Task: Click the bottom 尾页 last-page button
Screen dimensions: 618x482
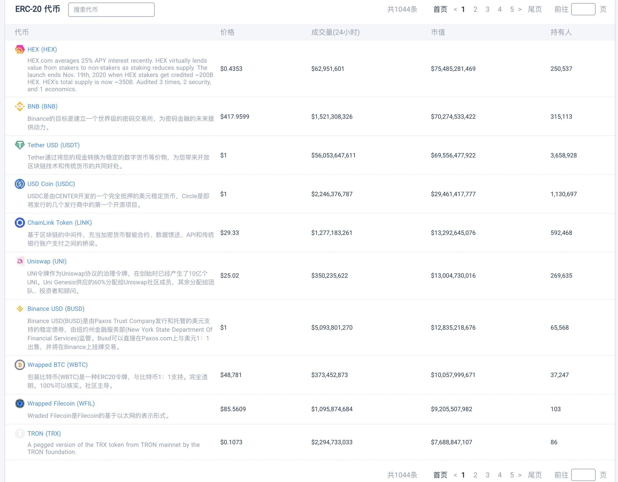Action: pos(535,475)
